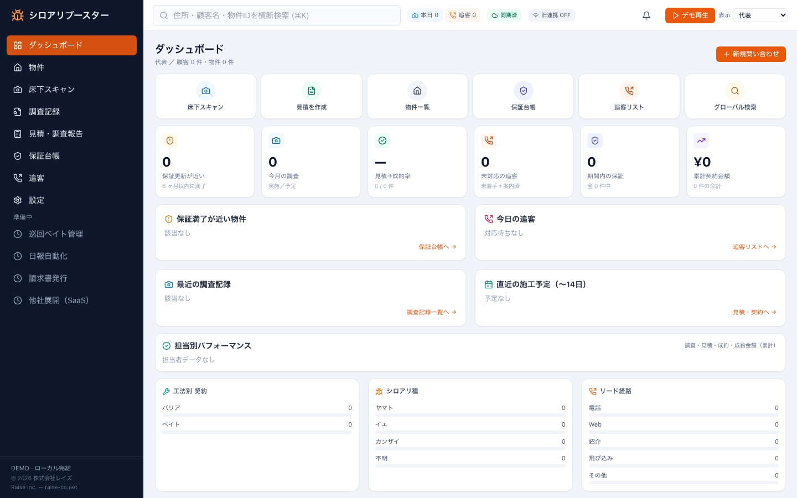Click the 直近の施工予定 calendar icon
The image size is (797, 498).
tap(489, 284)
